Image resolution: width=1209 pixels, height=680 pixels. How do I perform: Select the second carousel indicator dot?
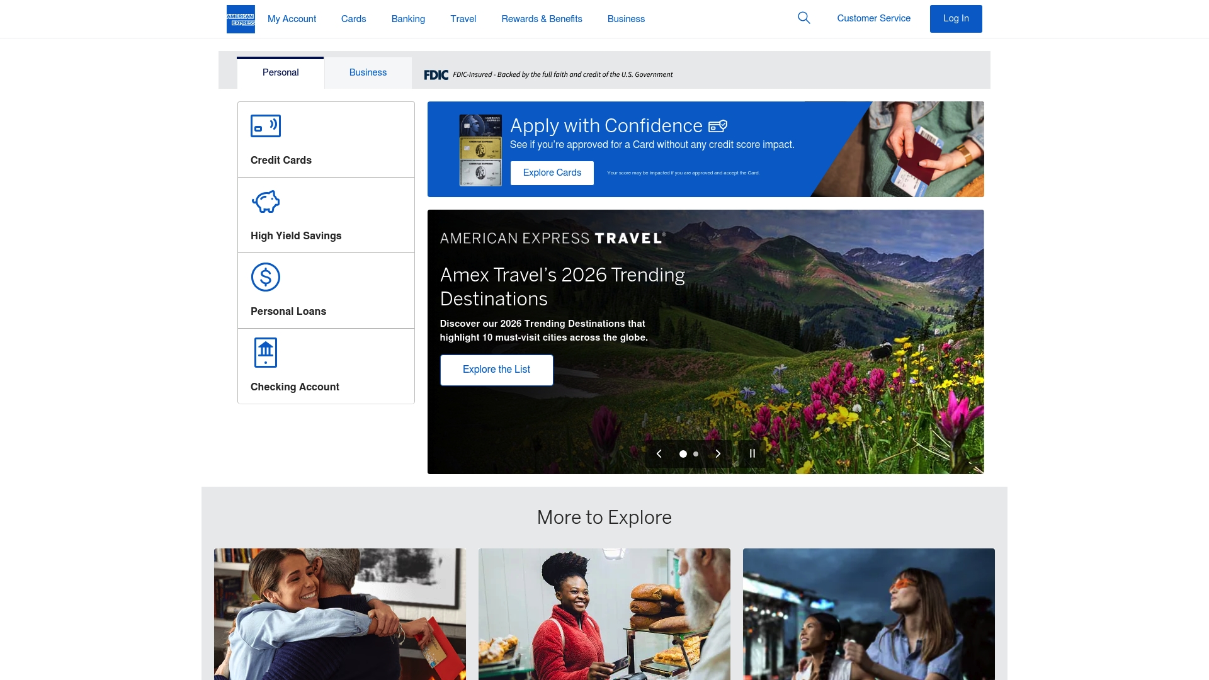(x=695, y=453)
